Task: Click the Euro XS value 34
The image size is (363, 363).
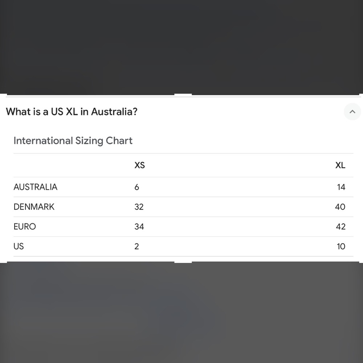Action: pyautogui.click(x=139, y=227)
